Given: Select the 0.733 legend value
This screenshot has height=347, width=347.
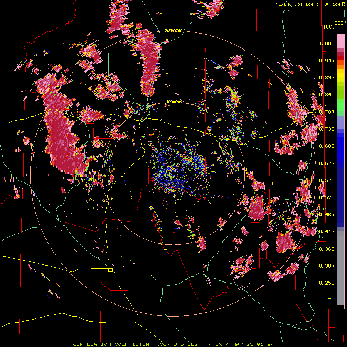Looking at the screenshot, I should 327,129.
